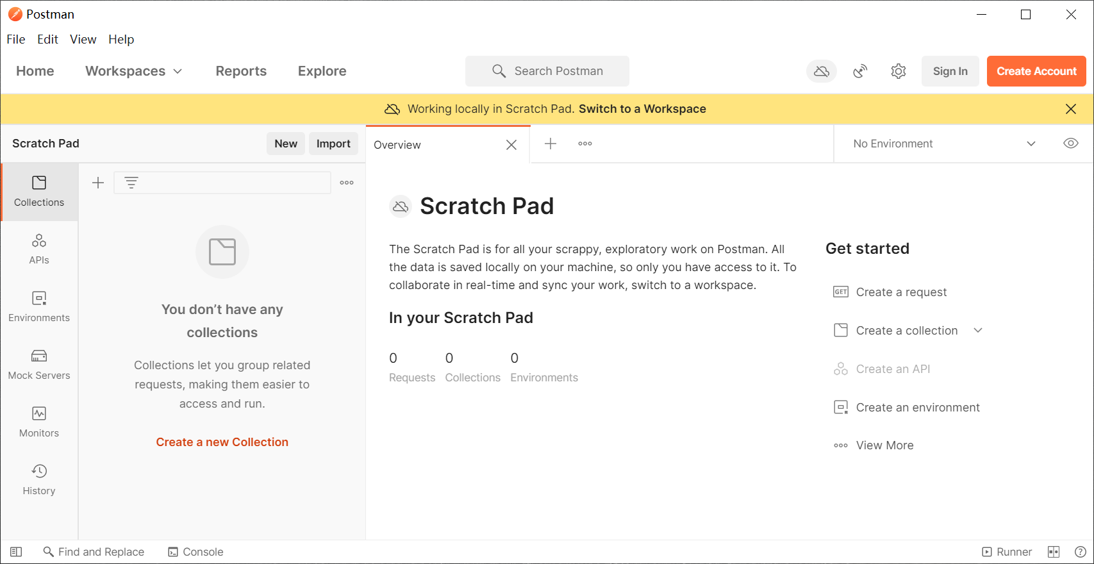This screenshot has width=1094, height=564.
Task: Open settings with the gear icon
Action: click(899, 71)
